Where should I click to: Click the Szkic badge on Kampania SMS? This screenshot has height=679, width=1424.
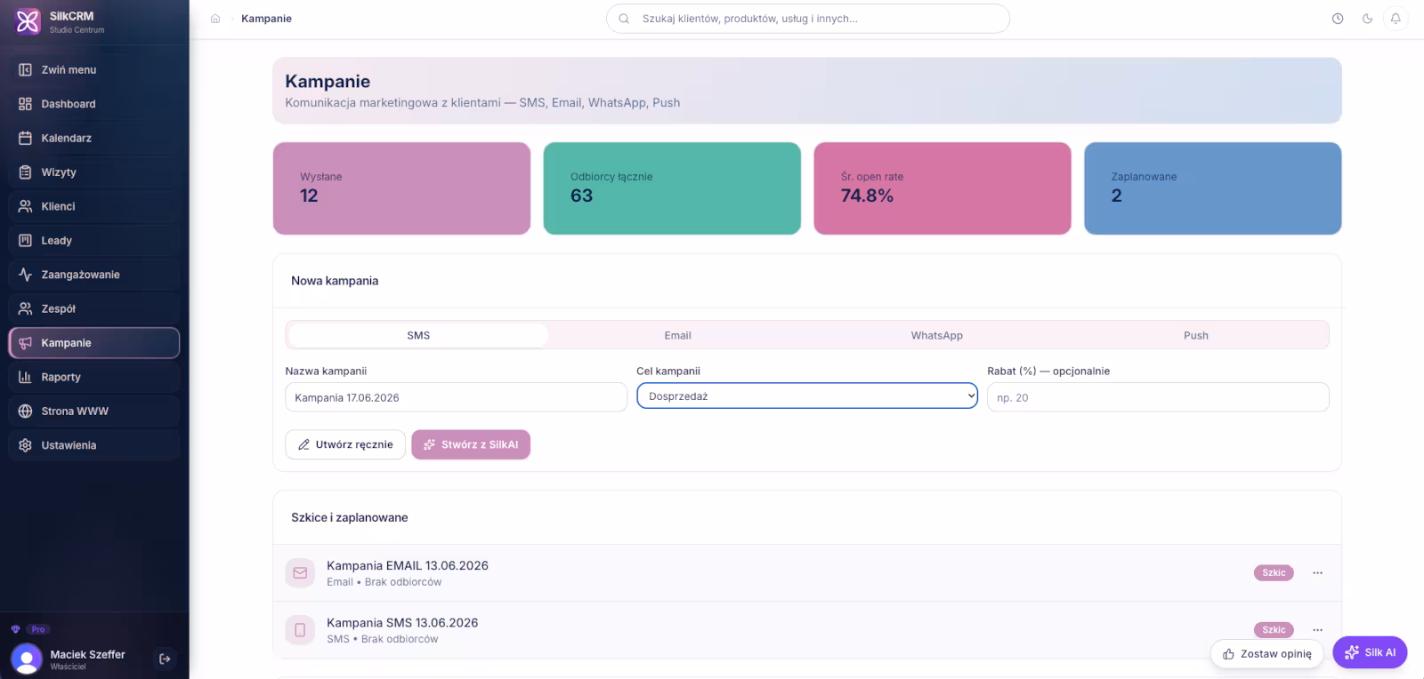(1274, 629)
